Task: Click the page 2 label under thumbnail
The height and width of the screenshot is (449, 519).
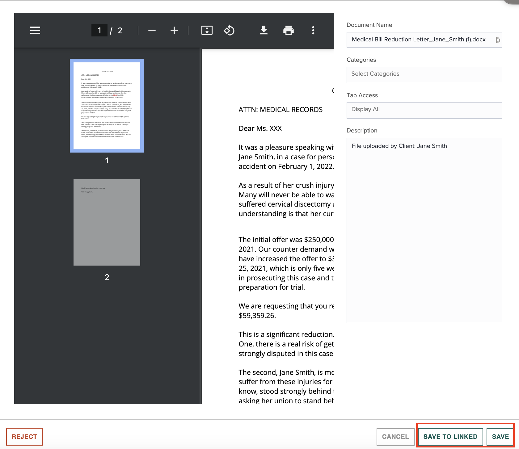Action: pyautogui.click(x=107, y=277)
